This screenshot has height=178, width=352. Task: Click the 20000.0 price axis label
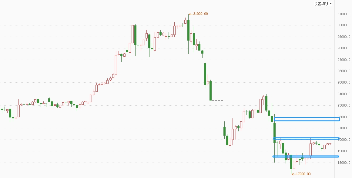(344, 140)
